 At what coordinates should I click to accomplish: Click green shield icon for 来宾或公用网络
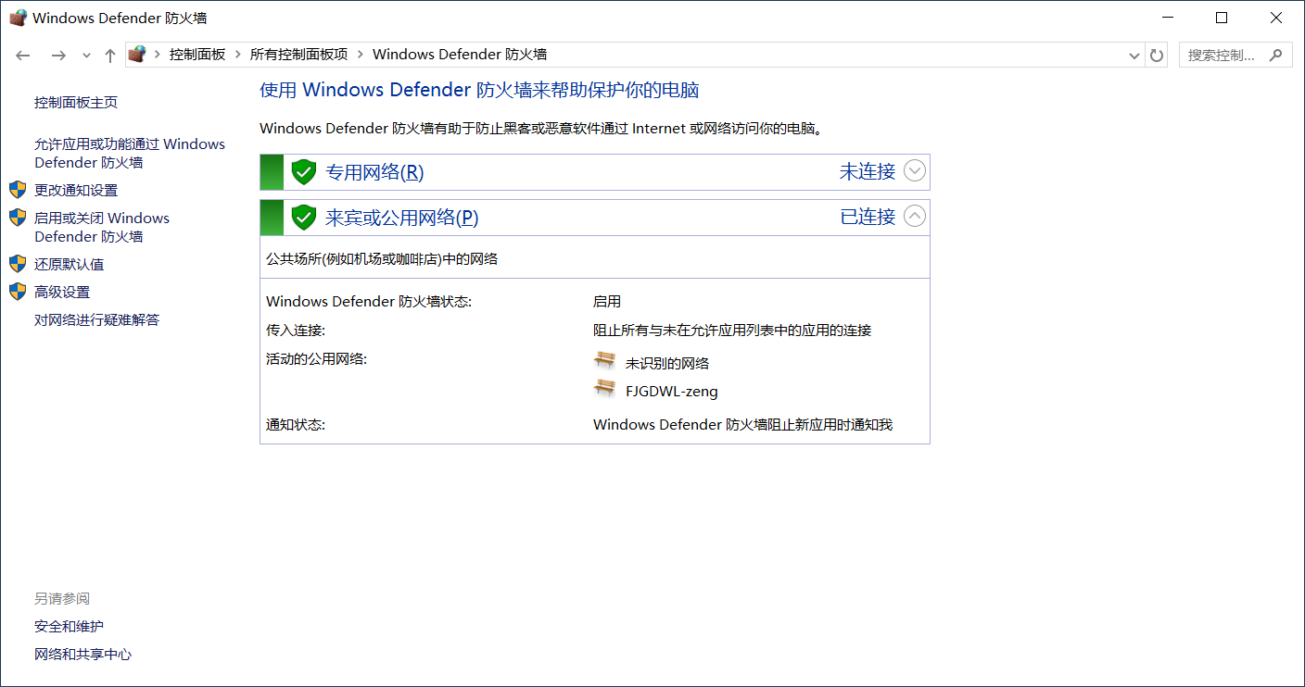[304, 218]
